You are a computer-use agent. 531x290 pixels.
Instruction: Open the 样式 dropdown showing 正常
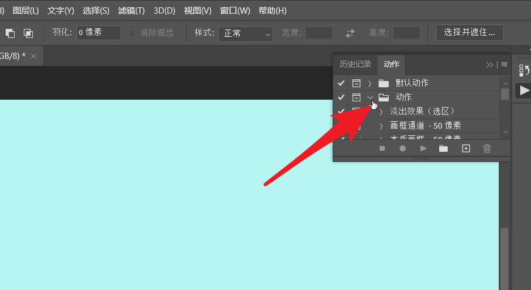click(x=245, y=34)
